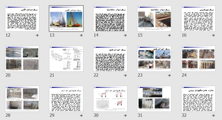Select slide 21 thumbnail with diagrams
Viewport: 222px width, 120px height.
click(x=66, y=59)
